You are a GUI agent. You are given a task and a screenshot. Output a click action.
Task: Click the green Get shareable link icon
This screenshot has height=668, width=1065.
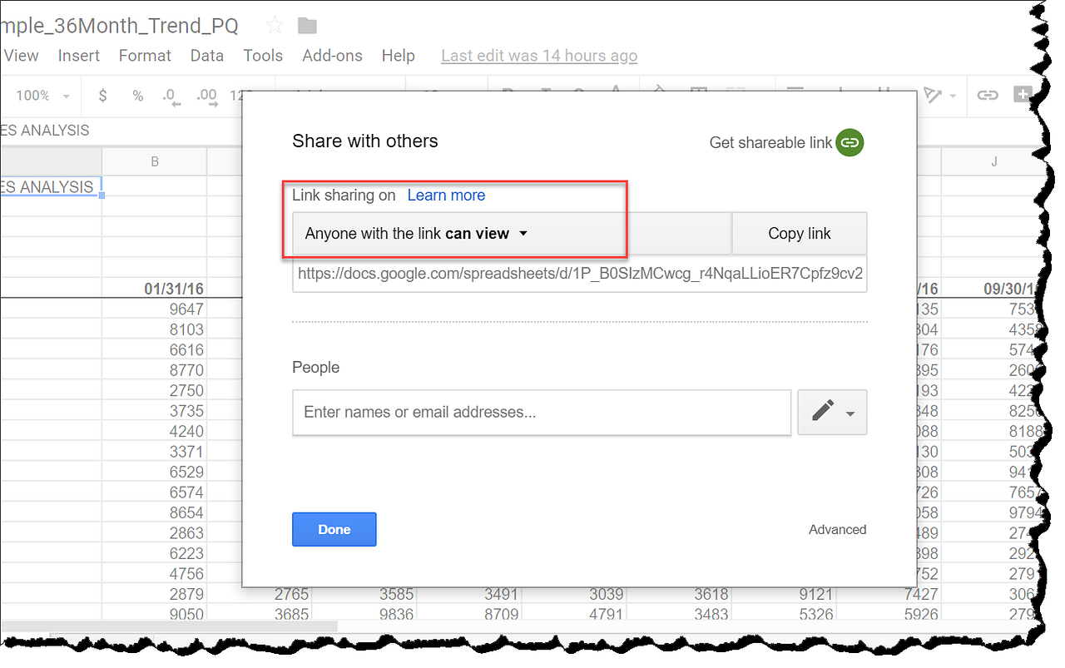[850, 142]
